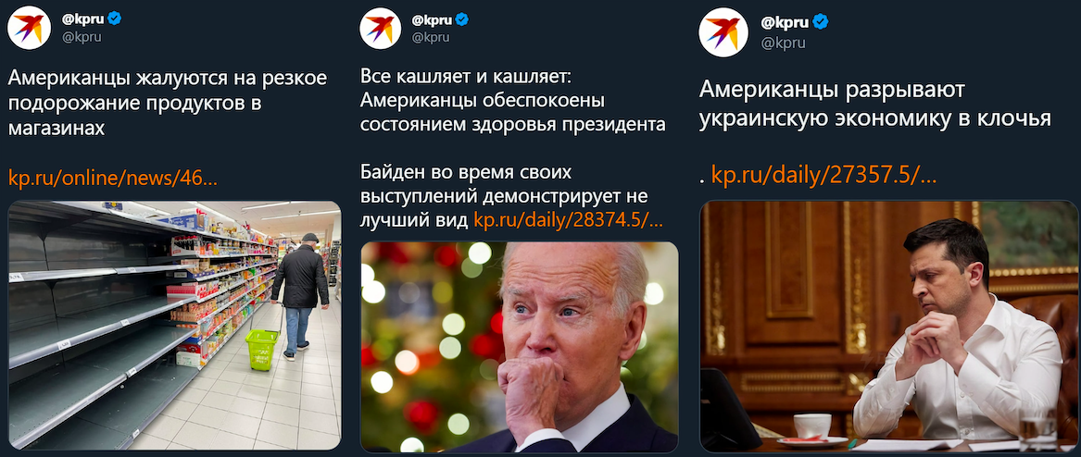The image size is (1081, 457).
Task: Open the kp.ru/daily/28374.5/... link
Action: pos(569,220)
